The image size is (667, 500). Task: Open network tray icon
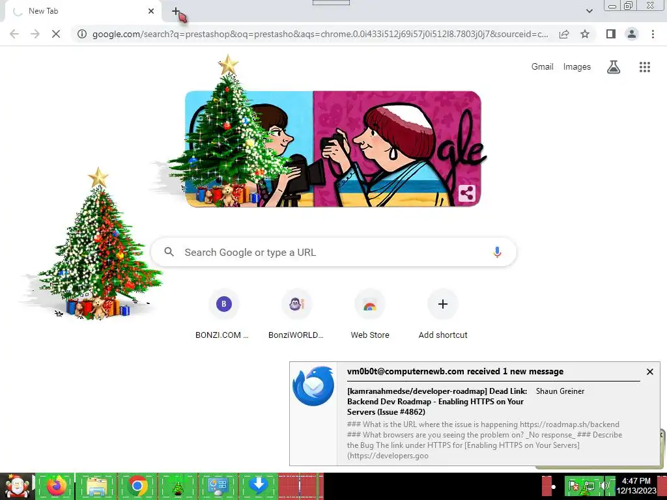tap(589, 486)
